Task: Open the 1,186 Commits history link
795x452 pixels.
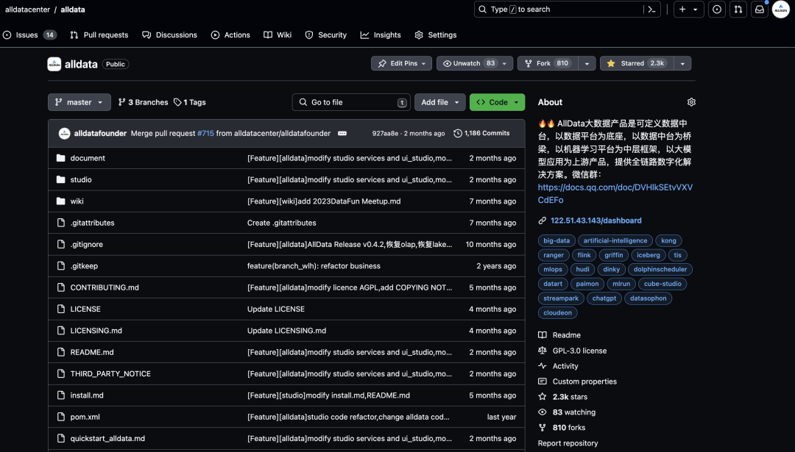Action: (481, 134)
